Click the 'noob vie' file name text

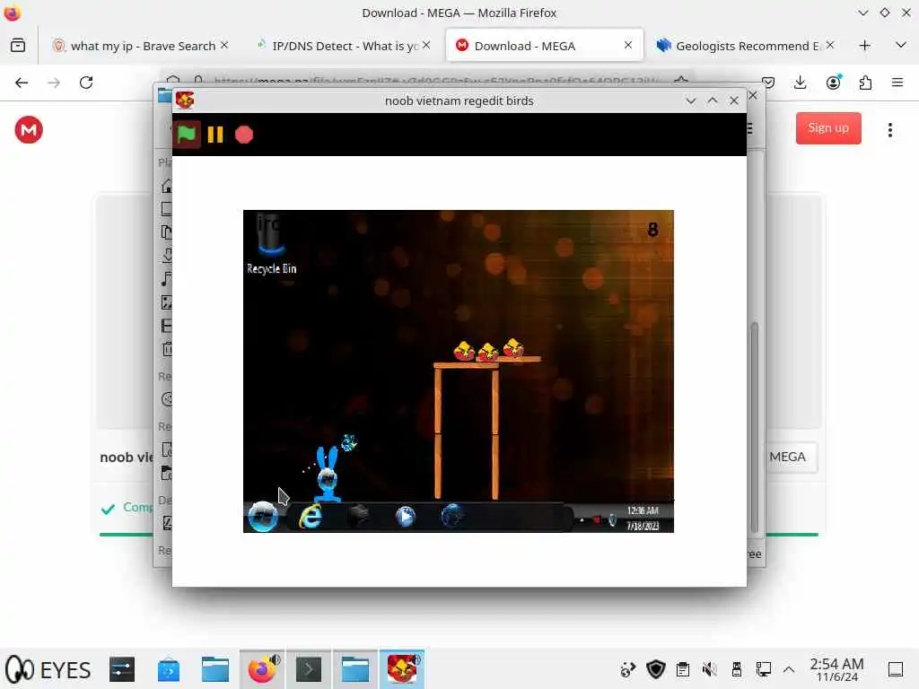click(x=126, y=457)
